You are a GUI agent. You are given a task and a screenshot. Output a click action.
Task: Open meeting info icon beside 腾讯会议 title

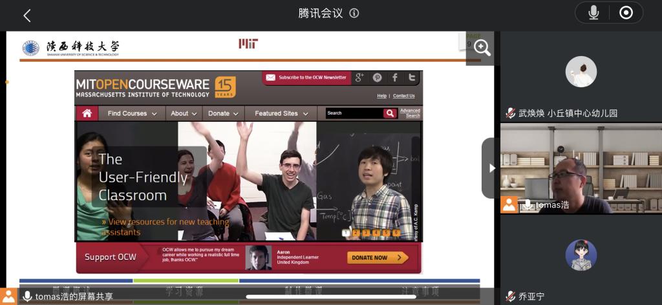pyautogui.click(x=354, y=14)
